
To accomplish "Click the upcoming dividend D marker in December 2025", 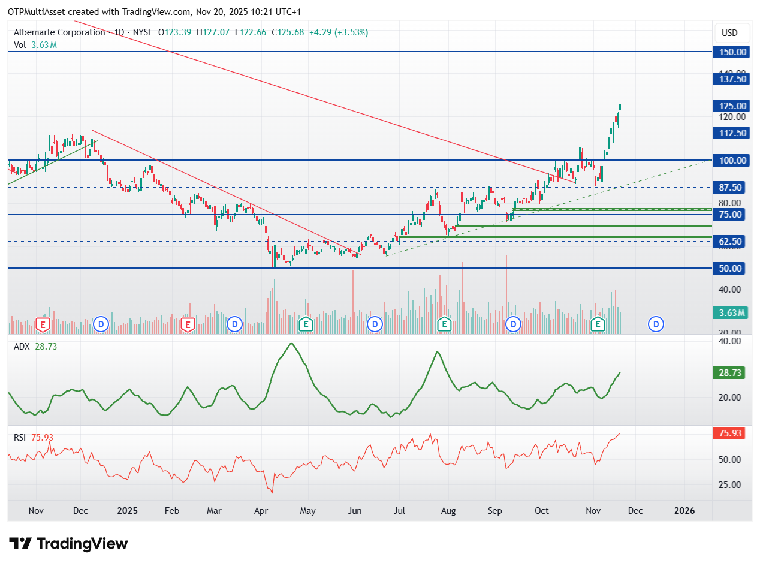I will (x=656, y=324).
